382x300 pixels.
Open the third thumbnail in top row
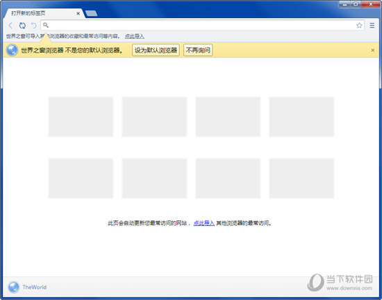click(x=228, y=116)
